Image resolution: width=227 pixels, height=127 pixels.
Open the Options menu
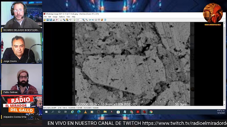(62, 17)
